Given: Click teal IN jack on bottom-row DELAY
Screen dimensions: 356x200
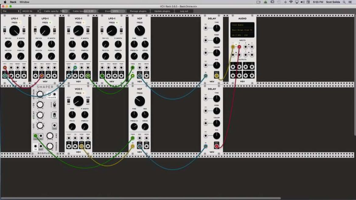Looking at the screenshot, I should (x=206, y=146).
